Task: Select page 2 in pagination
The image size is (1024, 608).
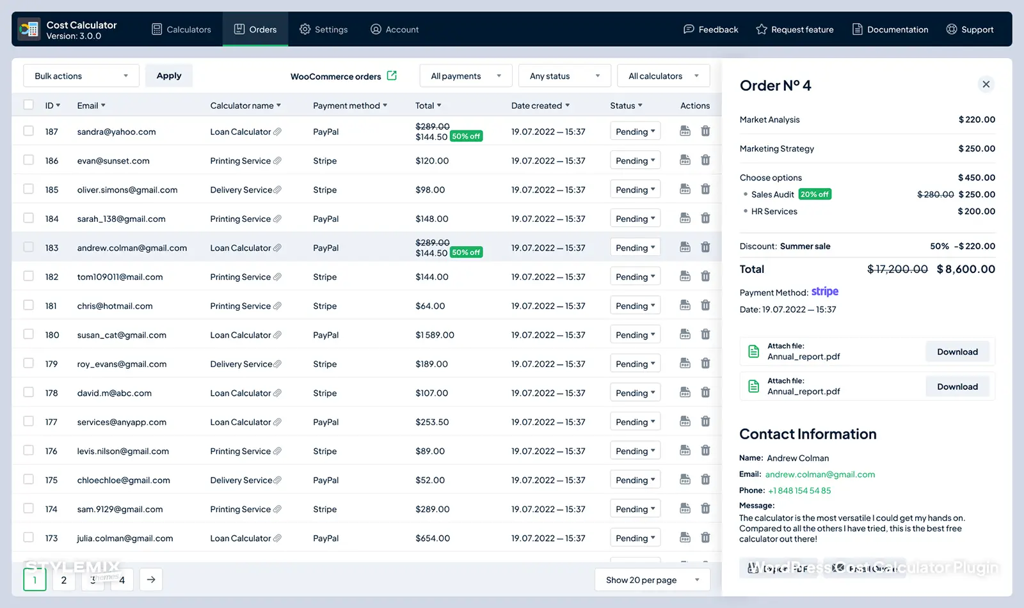Action: pos(63,580)
